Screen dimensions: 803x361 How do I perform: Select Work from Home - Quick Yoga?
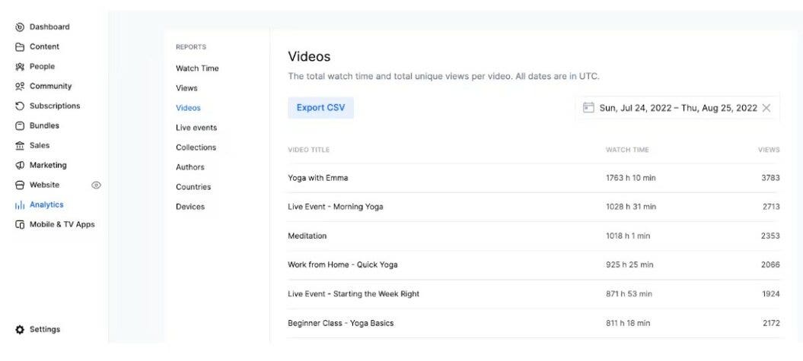343,264
